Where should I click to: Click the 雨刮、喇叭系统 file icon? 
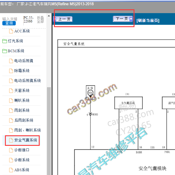(11, 130)
